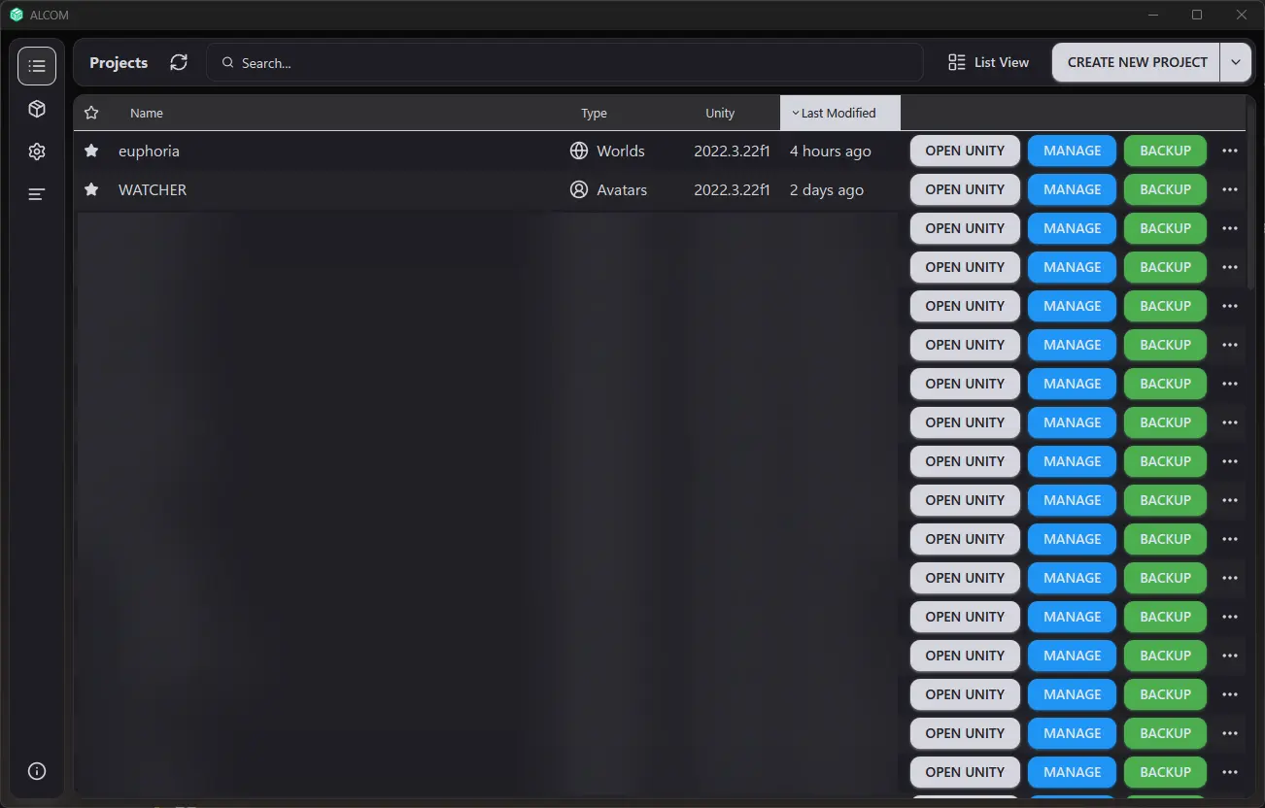Click Manage for the WATCHER project
Screen dimensions: 1265x808
coord(1072,189)
